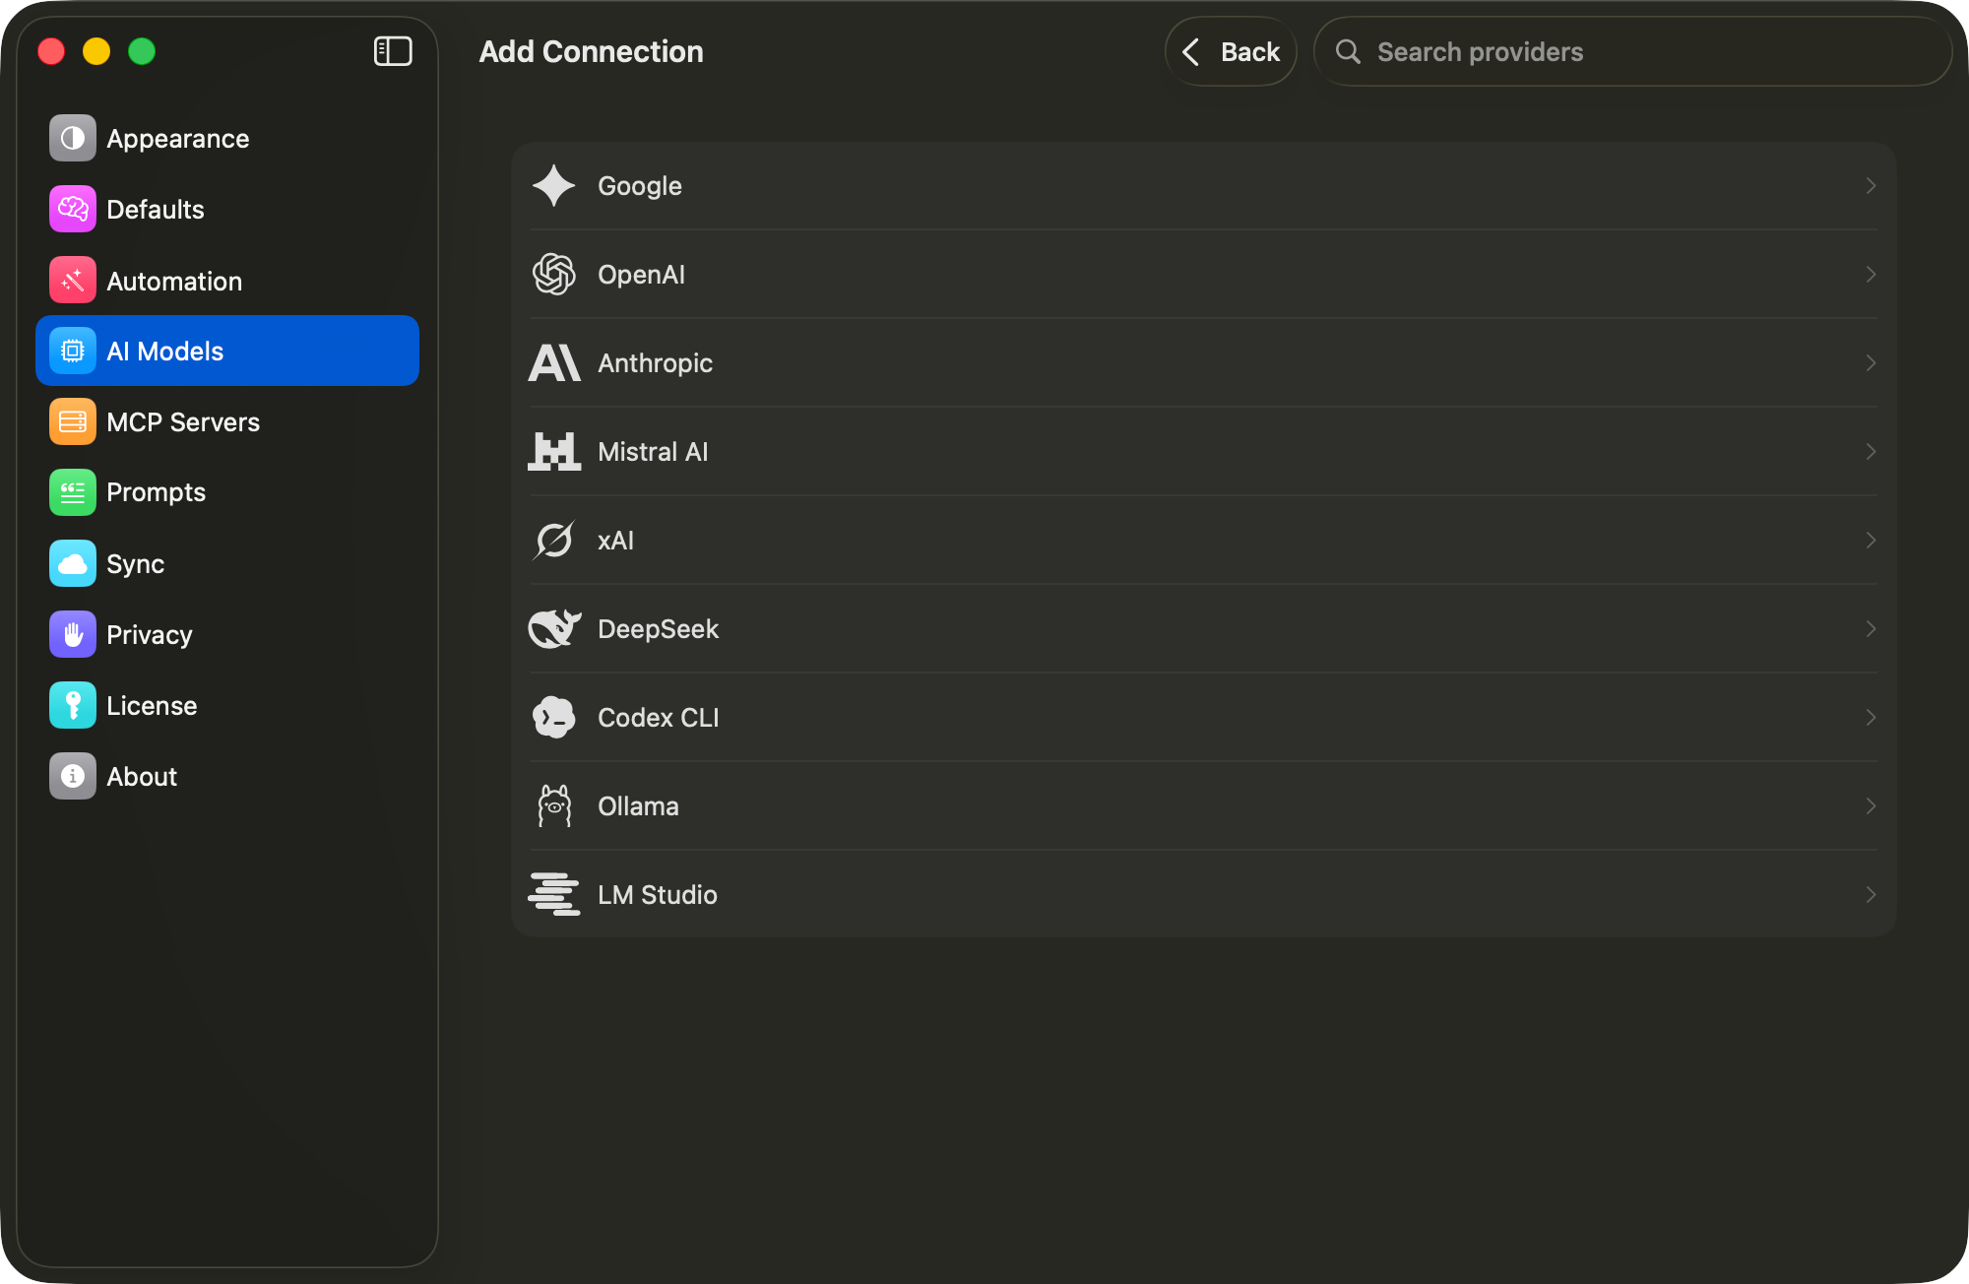Click the License key icon

[73, 705]
